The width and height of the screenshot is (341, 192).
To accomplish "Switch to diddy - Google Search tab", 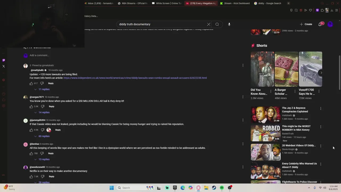I will [x=267, y=3].
